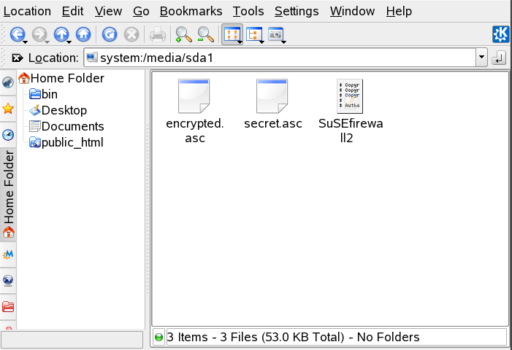
Task: Go up one directory level
Action: coord(61,34)
